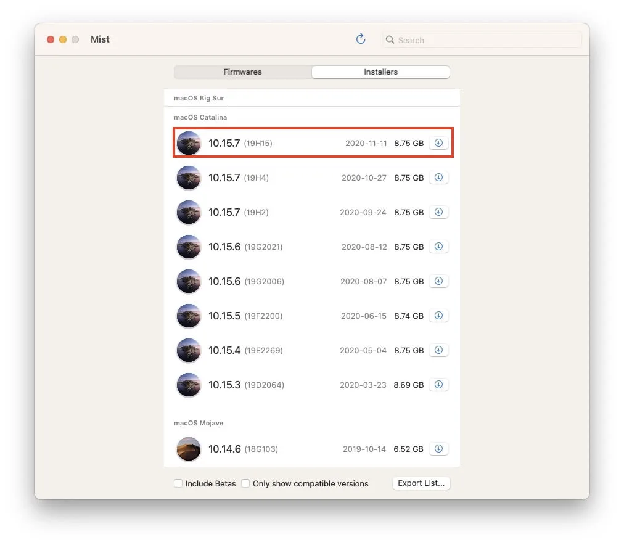Select the Installers tab
This screenshot has height=545, width=624.
(380, 72)
